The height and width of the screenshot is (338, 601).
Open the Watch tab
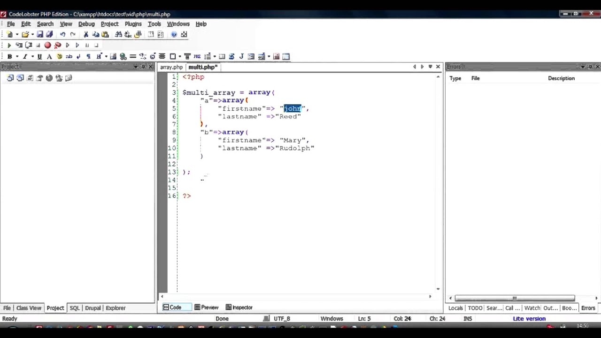click(532, 308)
